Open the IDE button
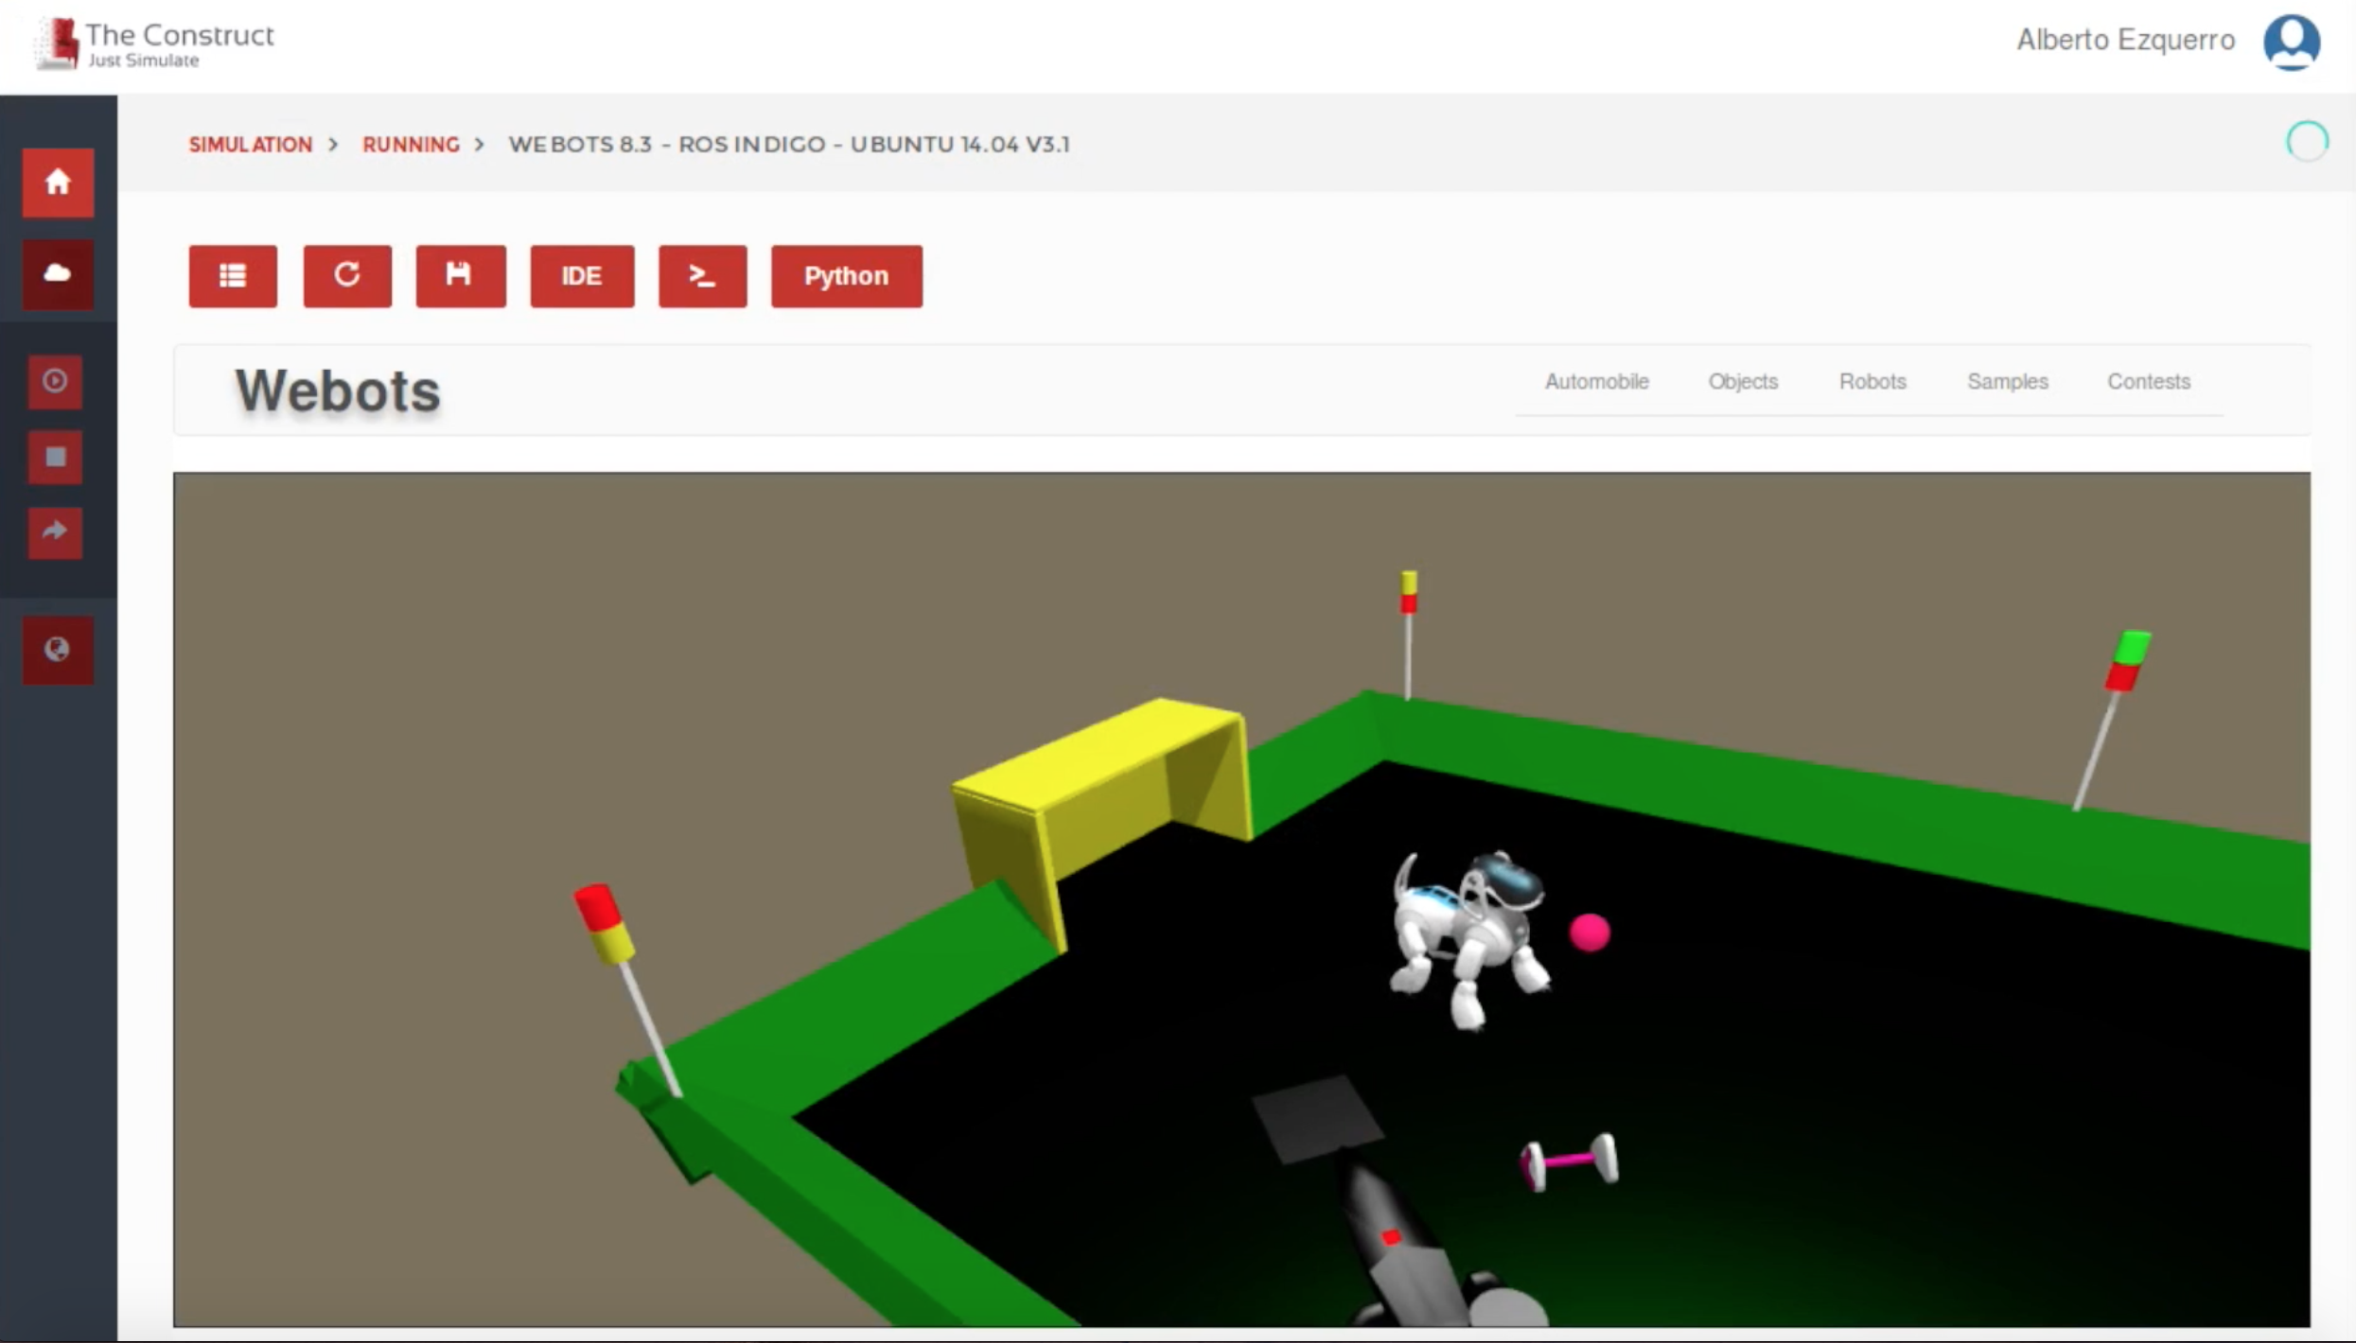 [x=582, y=276]
